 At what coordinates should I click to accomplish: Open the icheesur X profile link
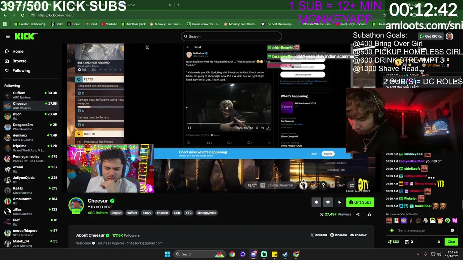coord(319,235)
